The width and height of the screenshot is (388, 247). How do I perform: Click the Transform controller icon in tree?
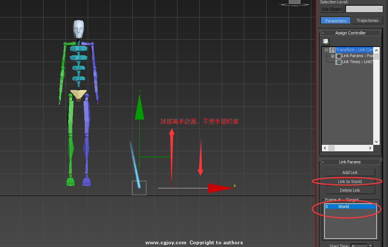[332, 50]
